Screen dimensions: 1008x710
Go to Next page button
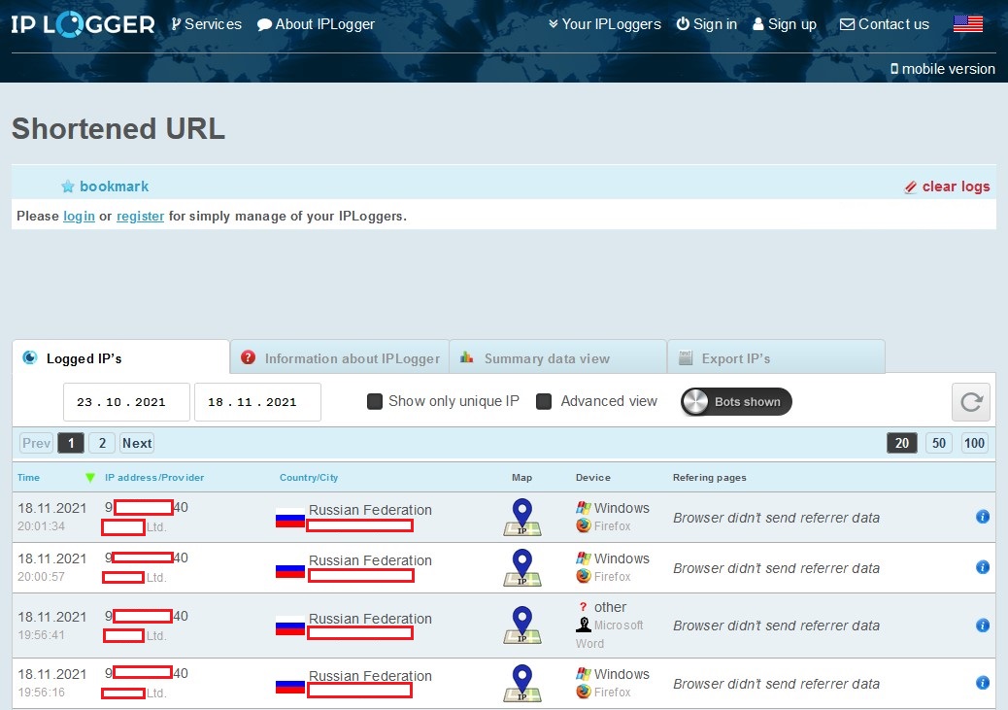[x=137, y=443]
